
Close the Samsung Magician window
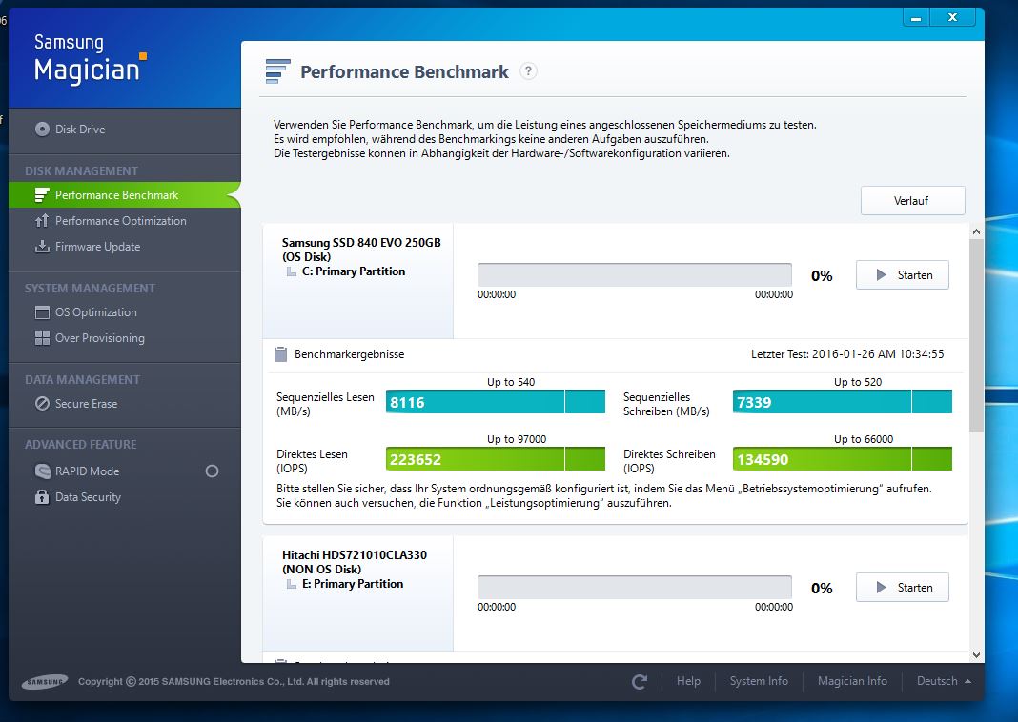[952, 17]
